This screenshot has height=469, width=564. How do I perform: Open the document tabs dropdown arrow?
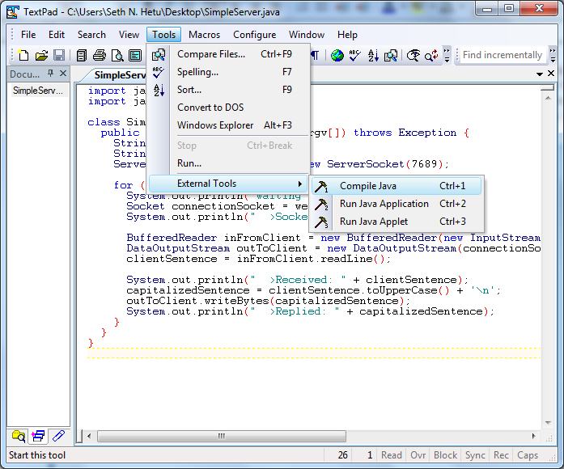(x=540, y=74)
